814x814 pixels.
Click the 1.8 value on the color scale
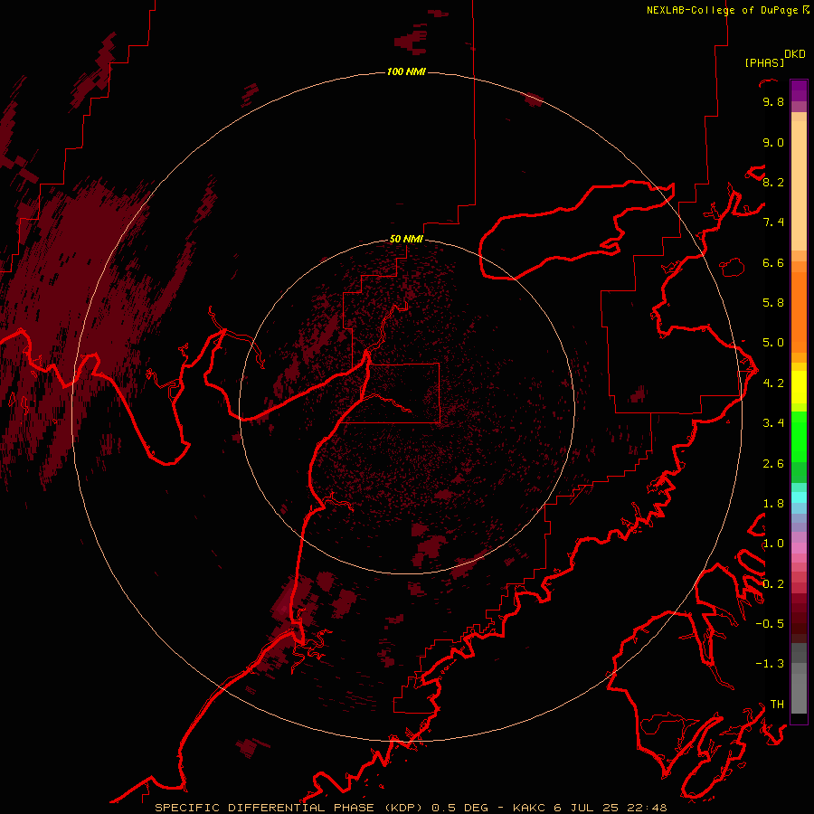point(773,504)
